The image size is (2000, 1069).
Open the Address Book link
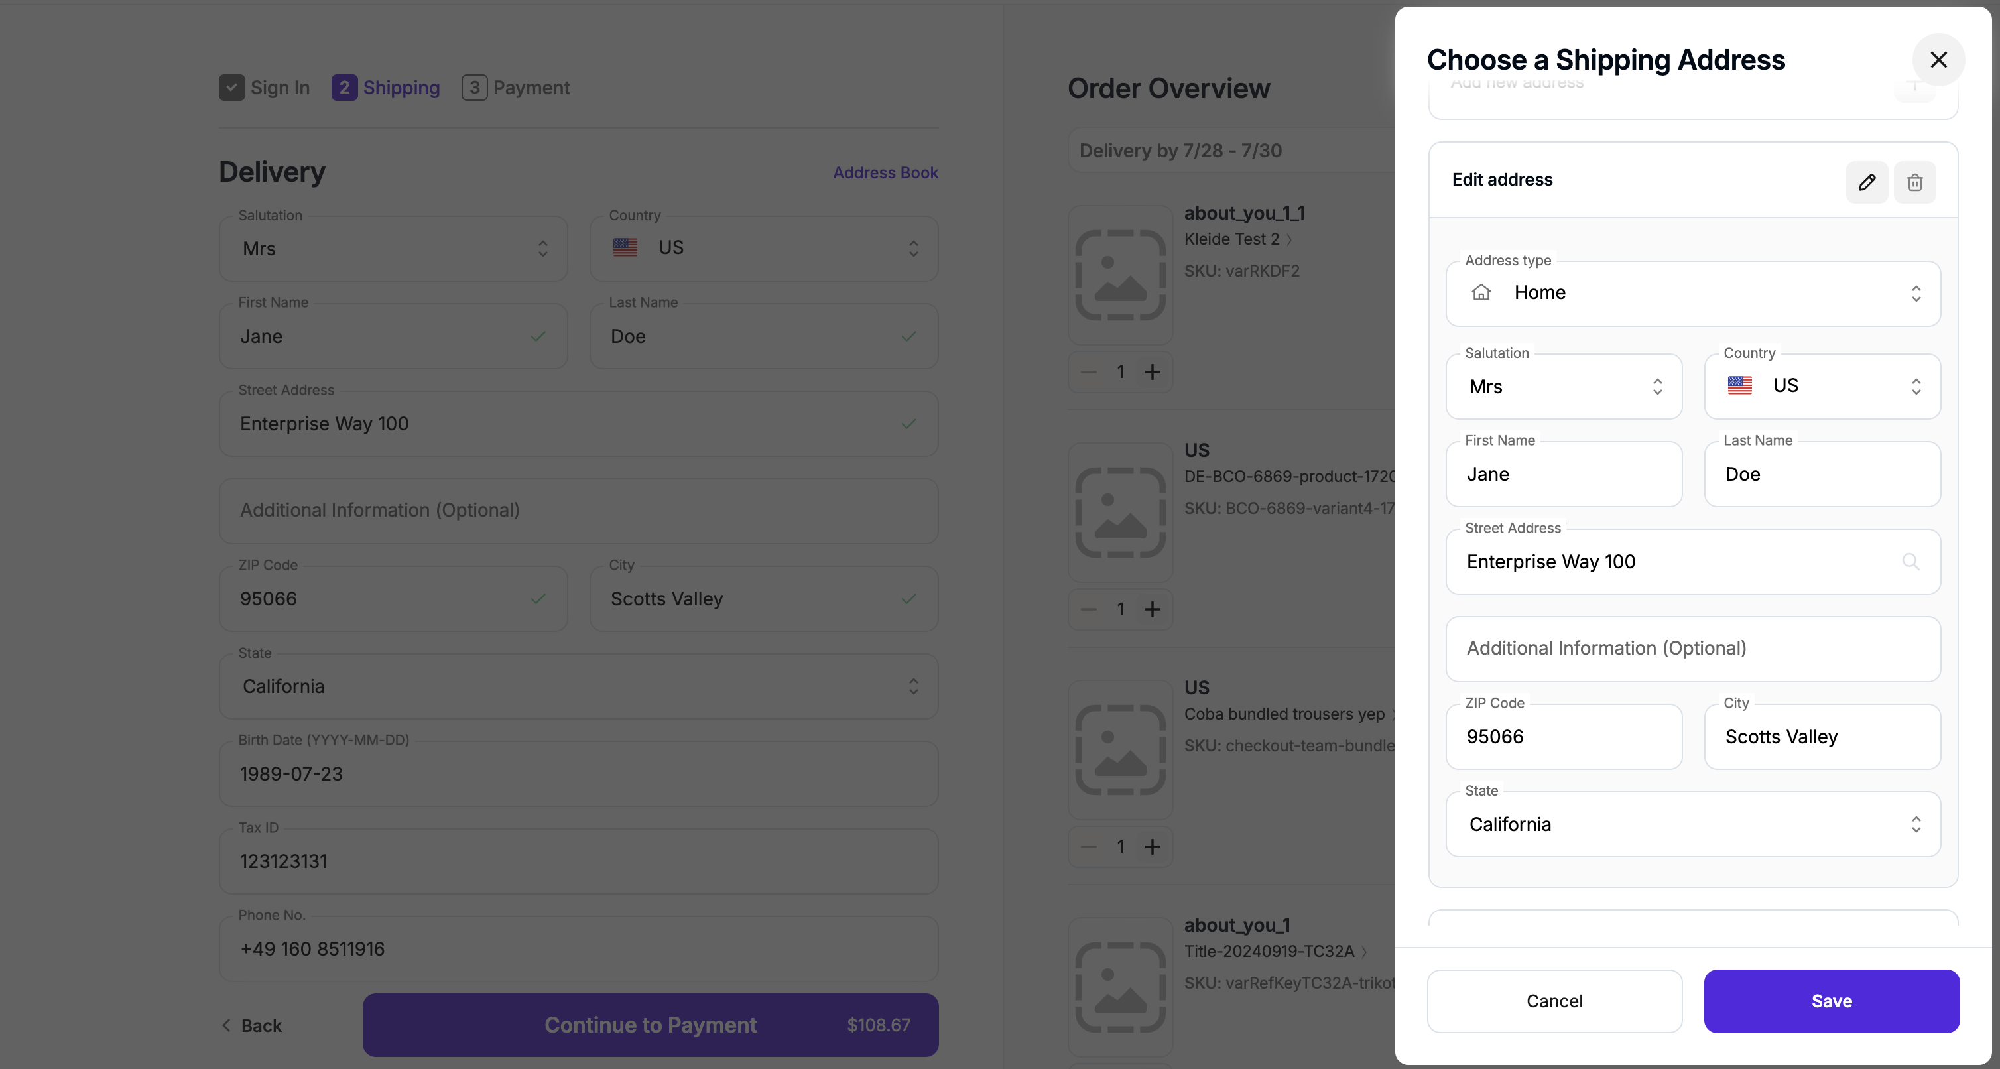tap(886, 173)
